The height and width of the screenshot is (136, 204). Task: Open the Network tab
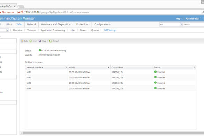tap(32, 24)
